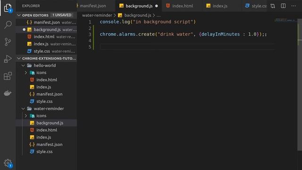Click the EXPLORER panel title
This screenshot has width=302, height=170.
pyautogui.click(x=31, y=6)
